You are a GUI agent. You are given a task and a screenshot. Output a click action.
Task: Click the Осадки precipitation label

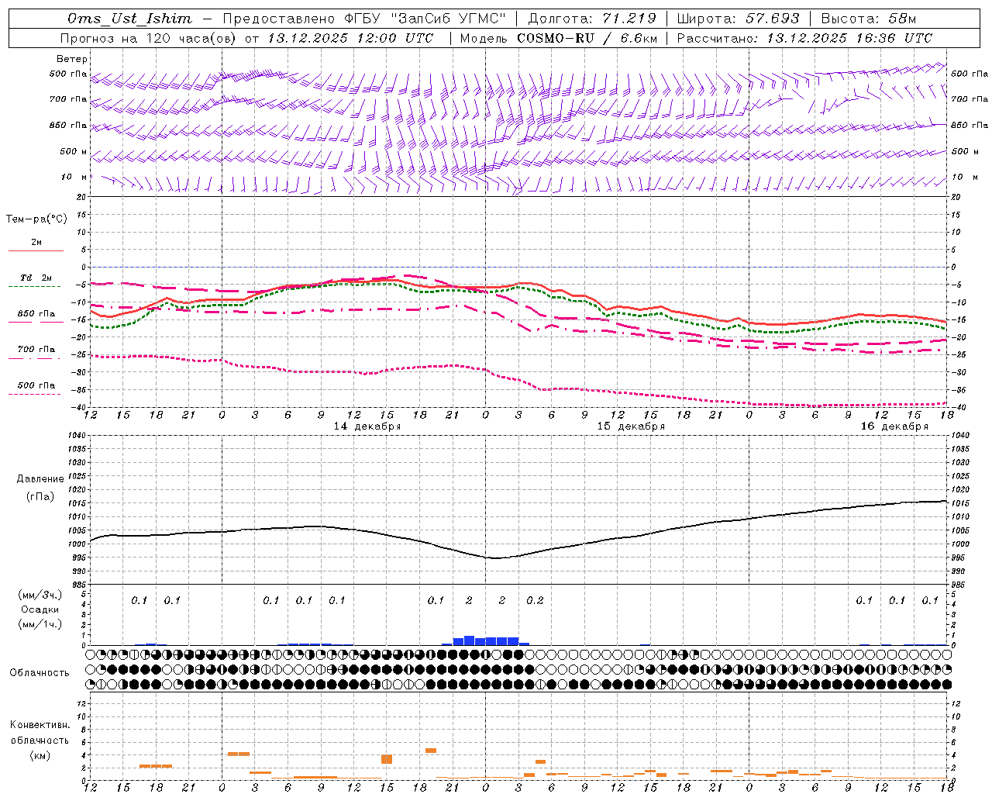[40, 609]
